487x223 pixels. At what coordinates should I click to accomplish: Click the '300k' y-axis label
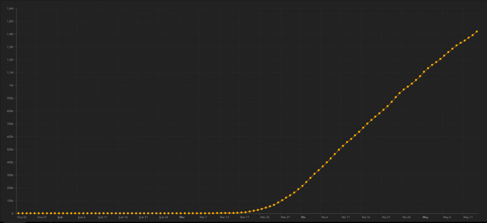[x=10, y=175]
